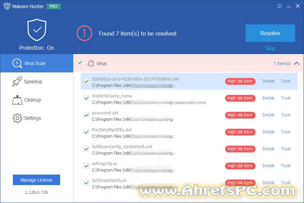The image size is (304, 203).
Task: Toggle the Virus category checkbox
Action: [x=80, y=63]
